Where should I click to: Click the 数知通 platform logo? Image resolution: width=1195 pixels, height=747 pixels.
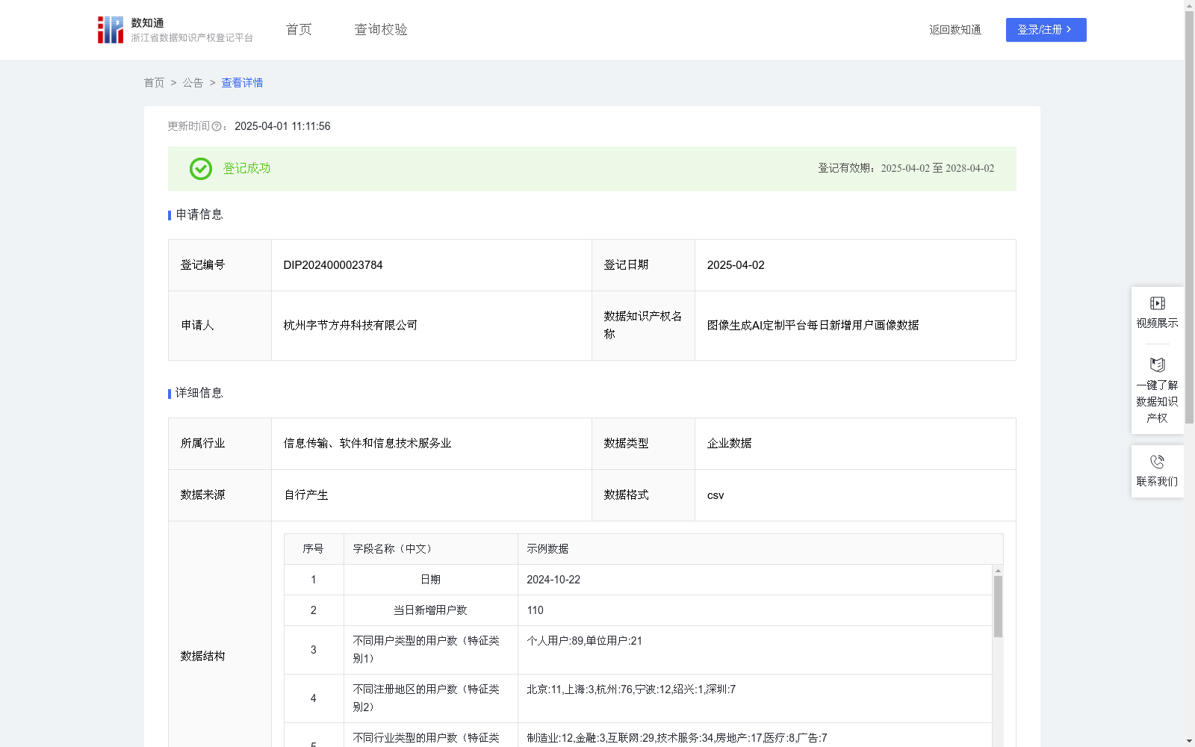[176, 30]
